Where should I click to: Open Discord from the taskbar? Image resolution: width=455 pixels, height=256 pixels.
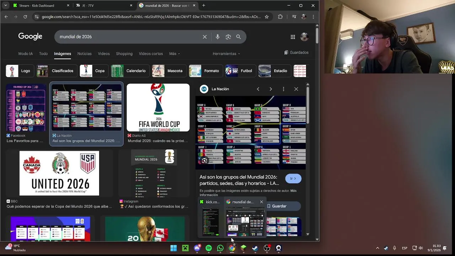click(197, 248)
